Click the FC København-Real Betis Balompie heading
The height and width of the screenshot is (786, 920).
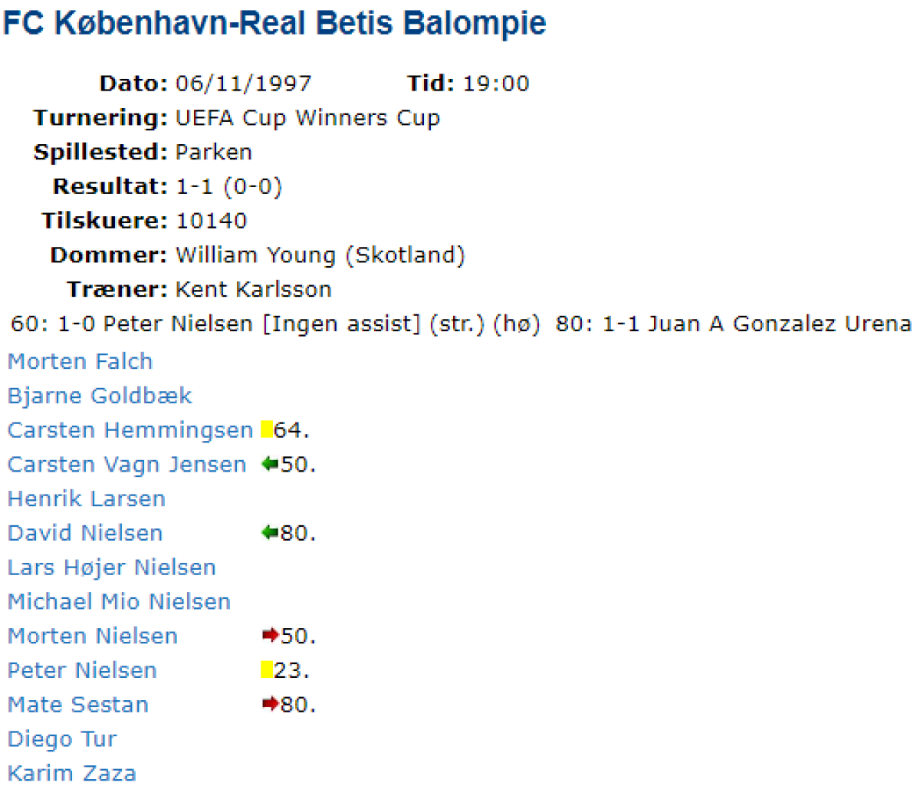coord(274,23)
